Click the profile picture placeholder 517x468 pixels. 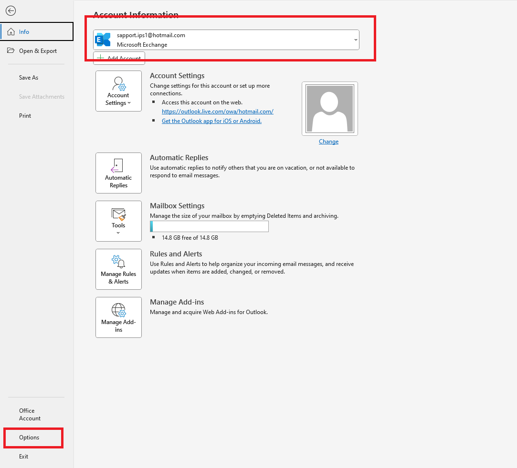tap(329, 108)
